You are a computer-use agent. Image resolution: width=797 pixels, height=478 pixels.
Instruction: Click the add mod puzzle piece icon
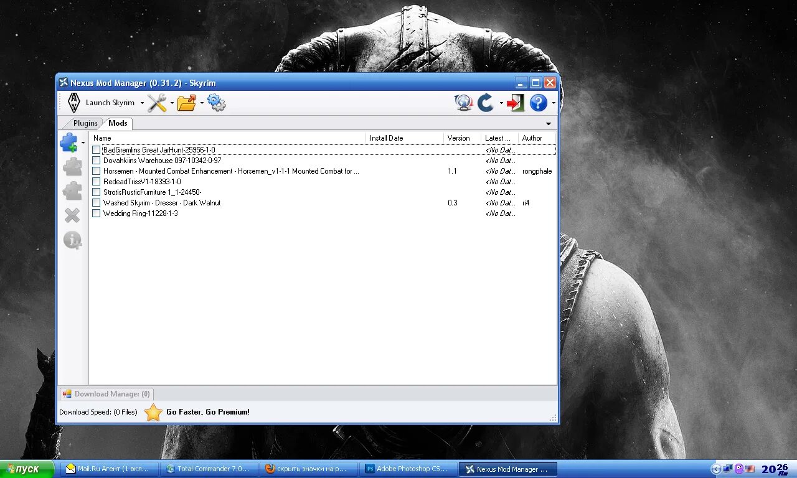[x=68, y=143]
